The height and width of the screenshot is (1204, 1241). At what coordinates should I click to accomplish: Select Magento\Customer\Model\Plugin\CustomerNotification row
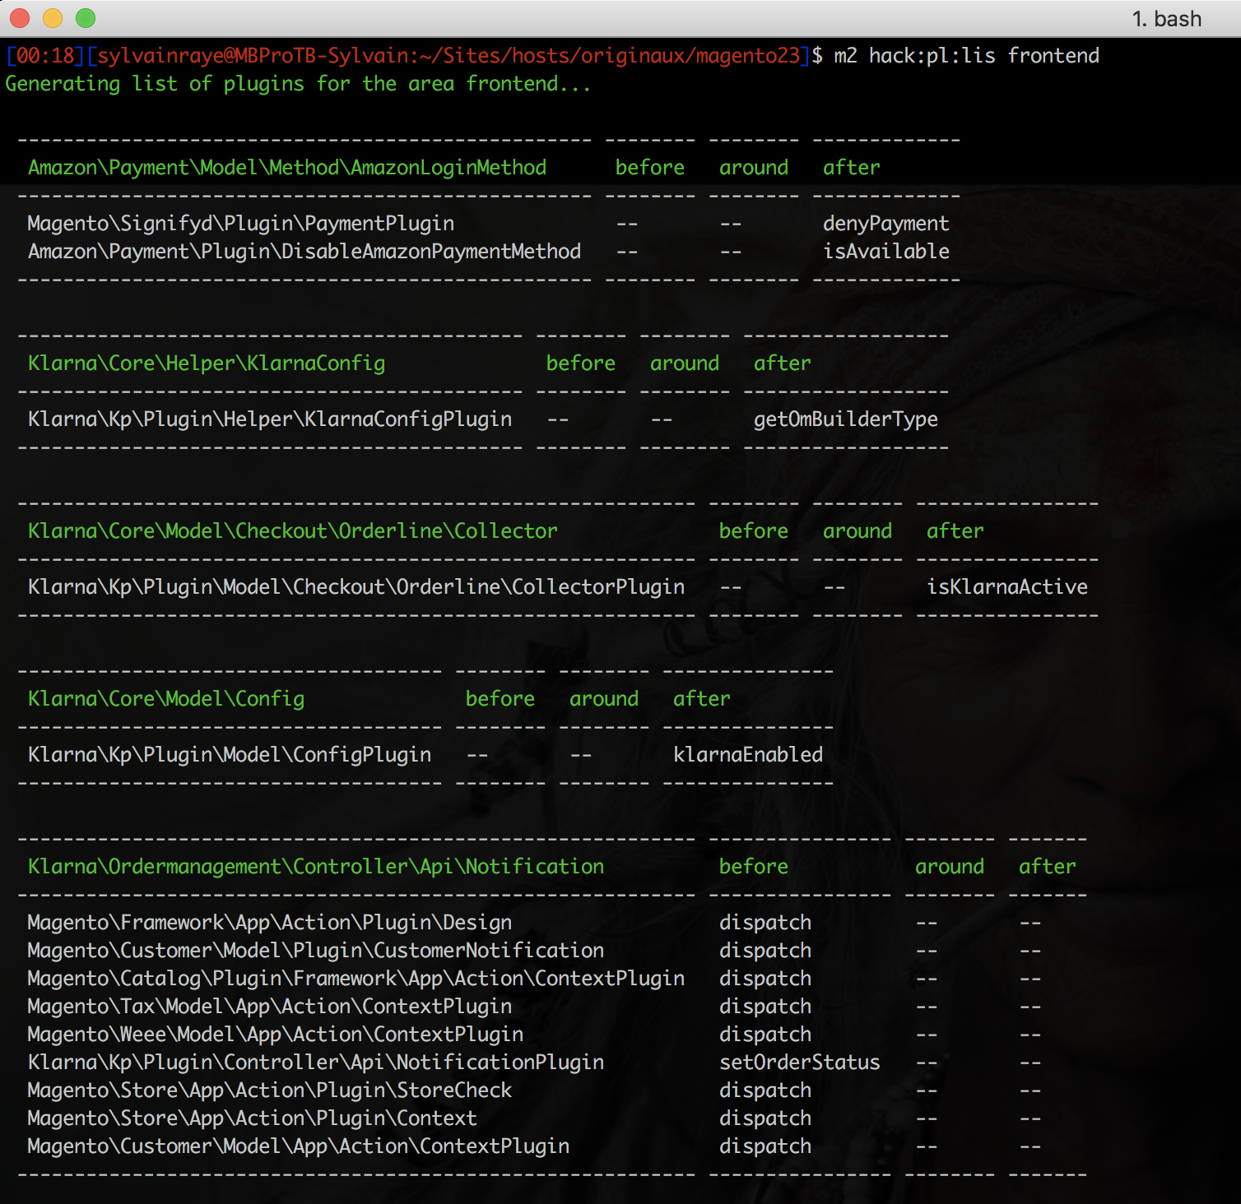(535, 951)
